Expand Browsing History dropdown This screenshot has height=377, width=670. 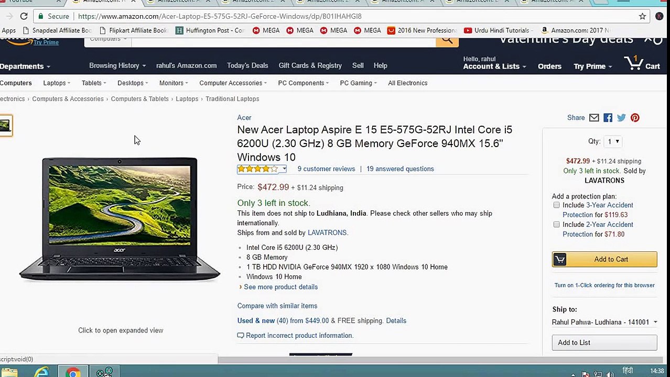[x=117, y=65]
